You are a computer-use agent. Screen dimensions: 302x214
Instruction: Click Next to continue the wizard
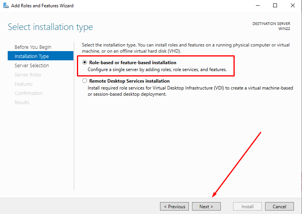pyautogui.click(x=206, y=206)
